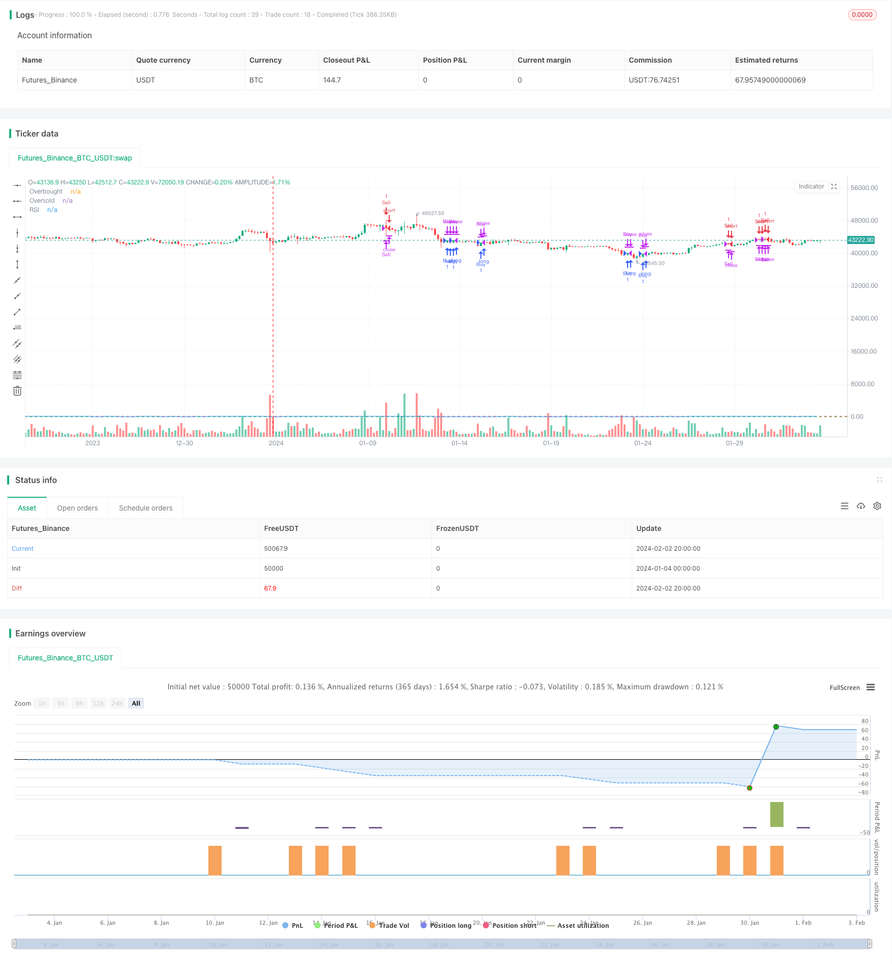Click the cloud download icon
Screen dimensions: 892x964
point(861,506)
